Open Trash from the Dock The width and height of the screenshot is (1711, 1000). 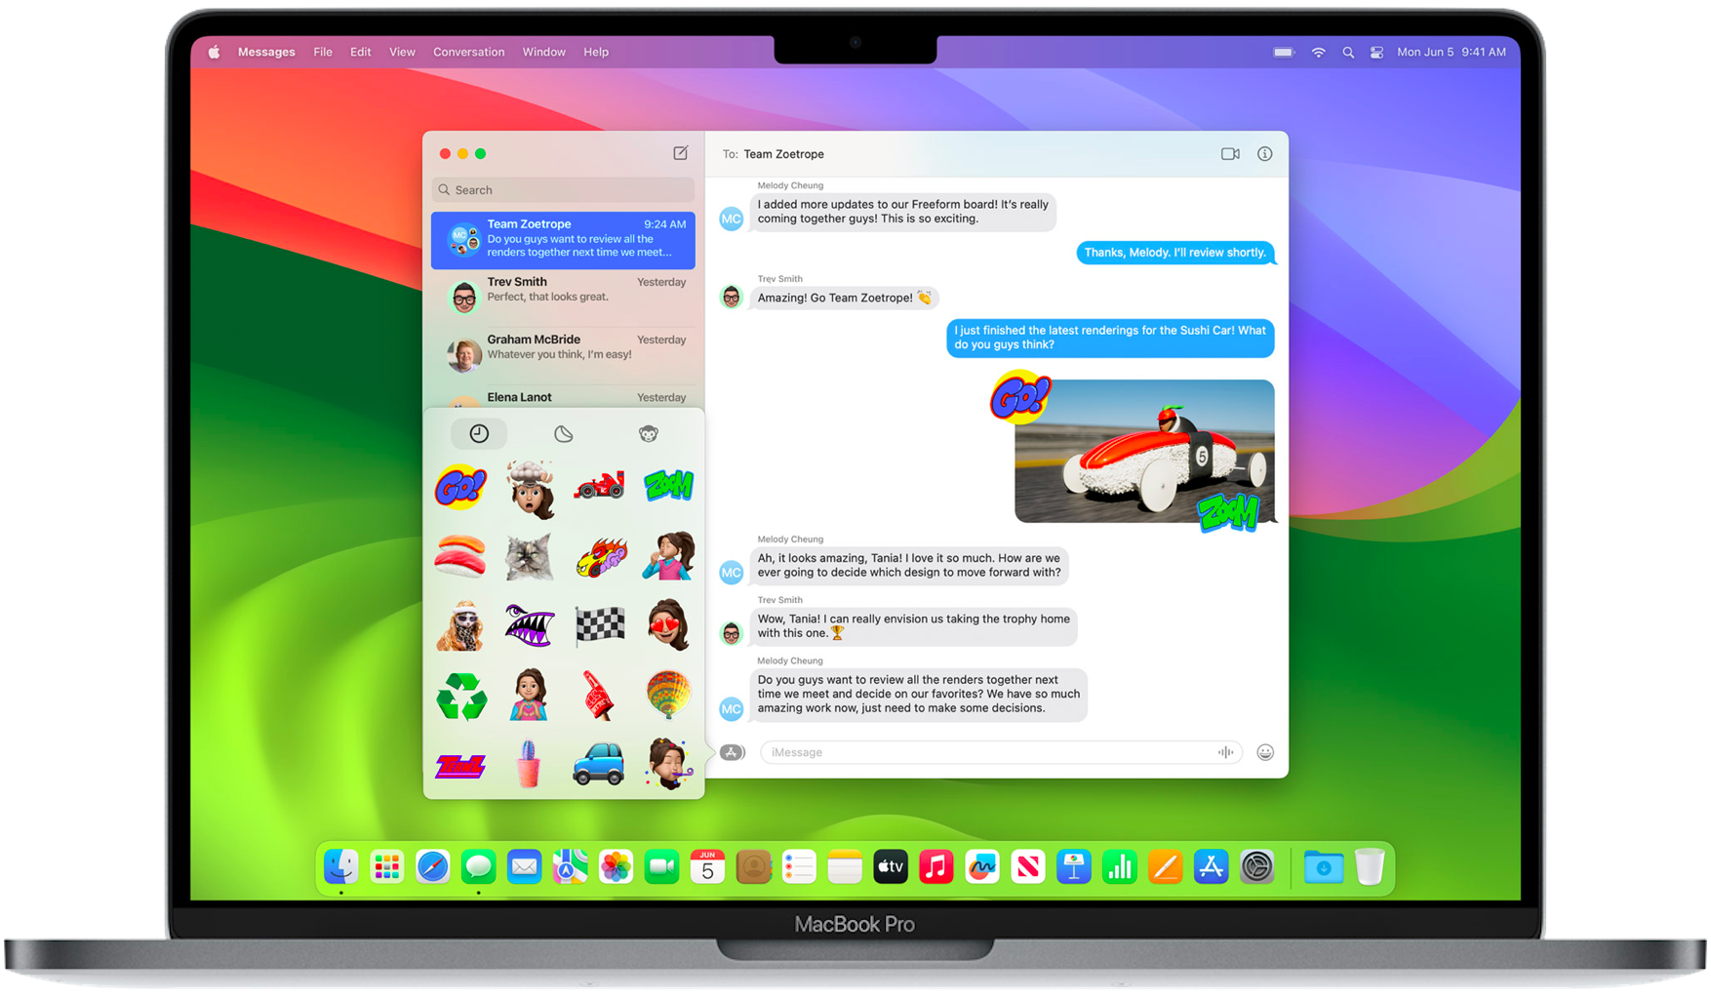(1370, 866)
